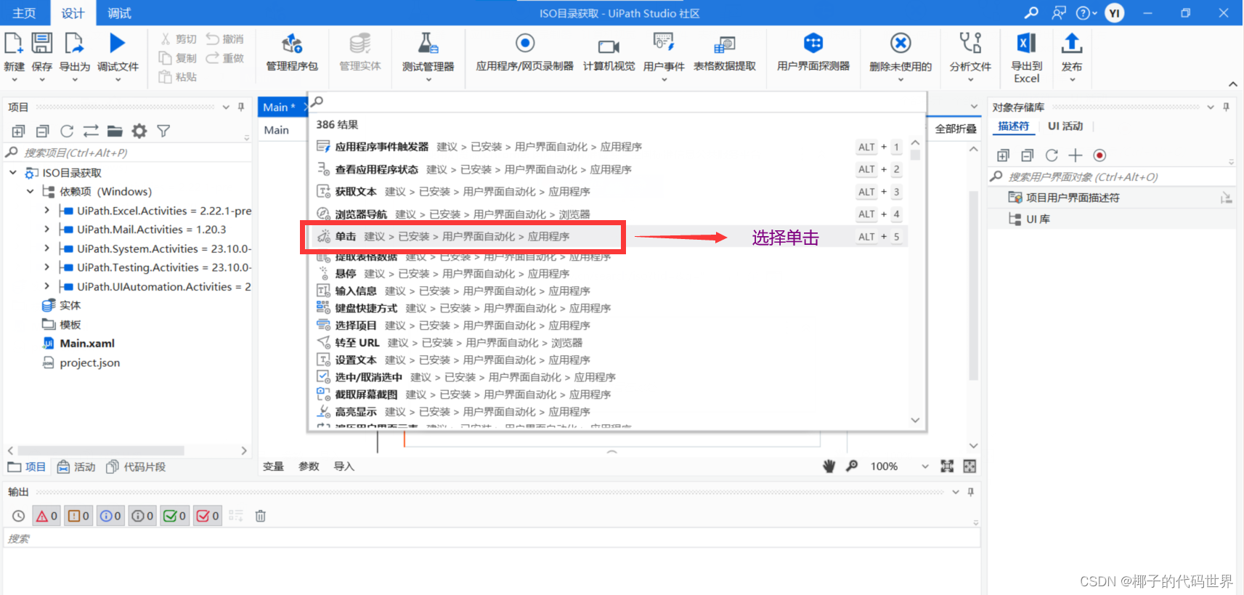Focus 搜索用户界面对象 search field

(x=1111, y=177)
